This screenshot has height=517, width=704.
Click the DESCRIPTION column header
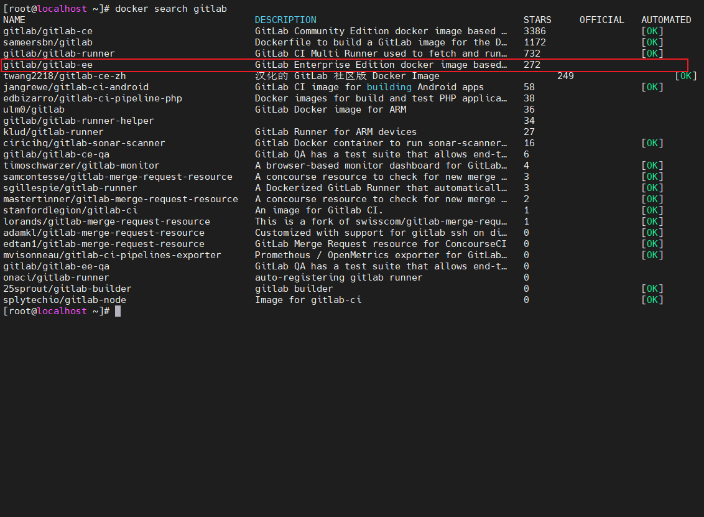pyautogui.click(x=285, y=20)
